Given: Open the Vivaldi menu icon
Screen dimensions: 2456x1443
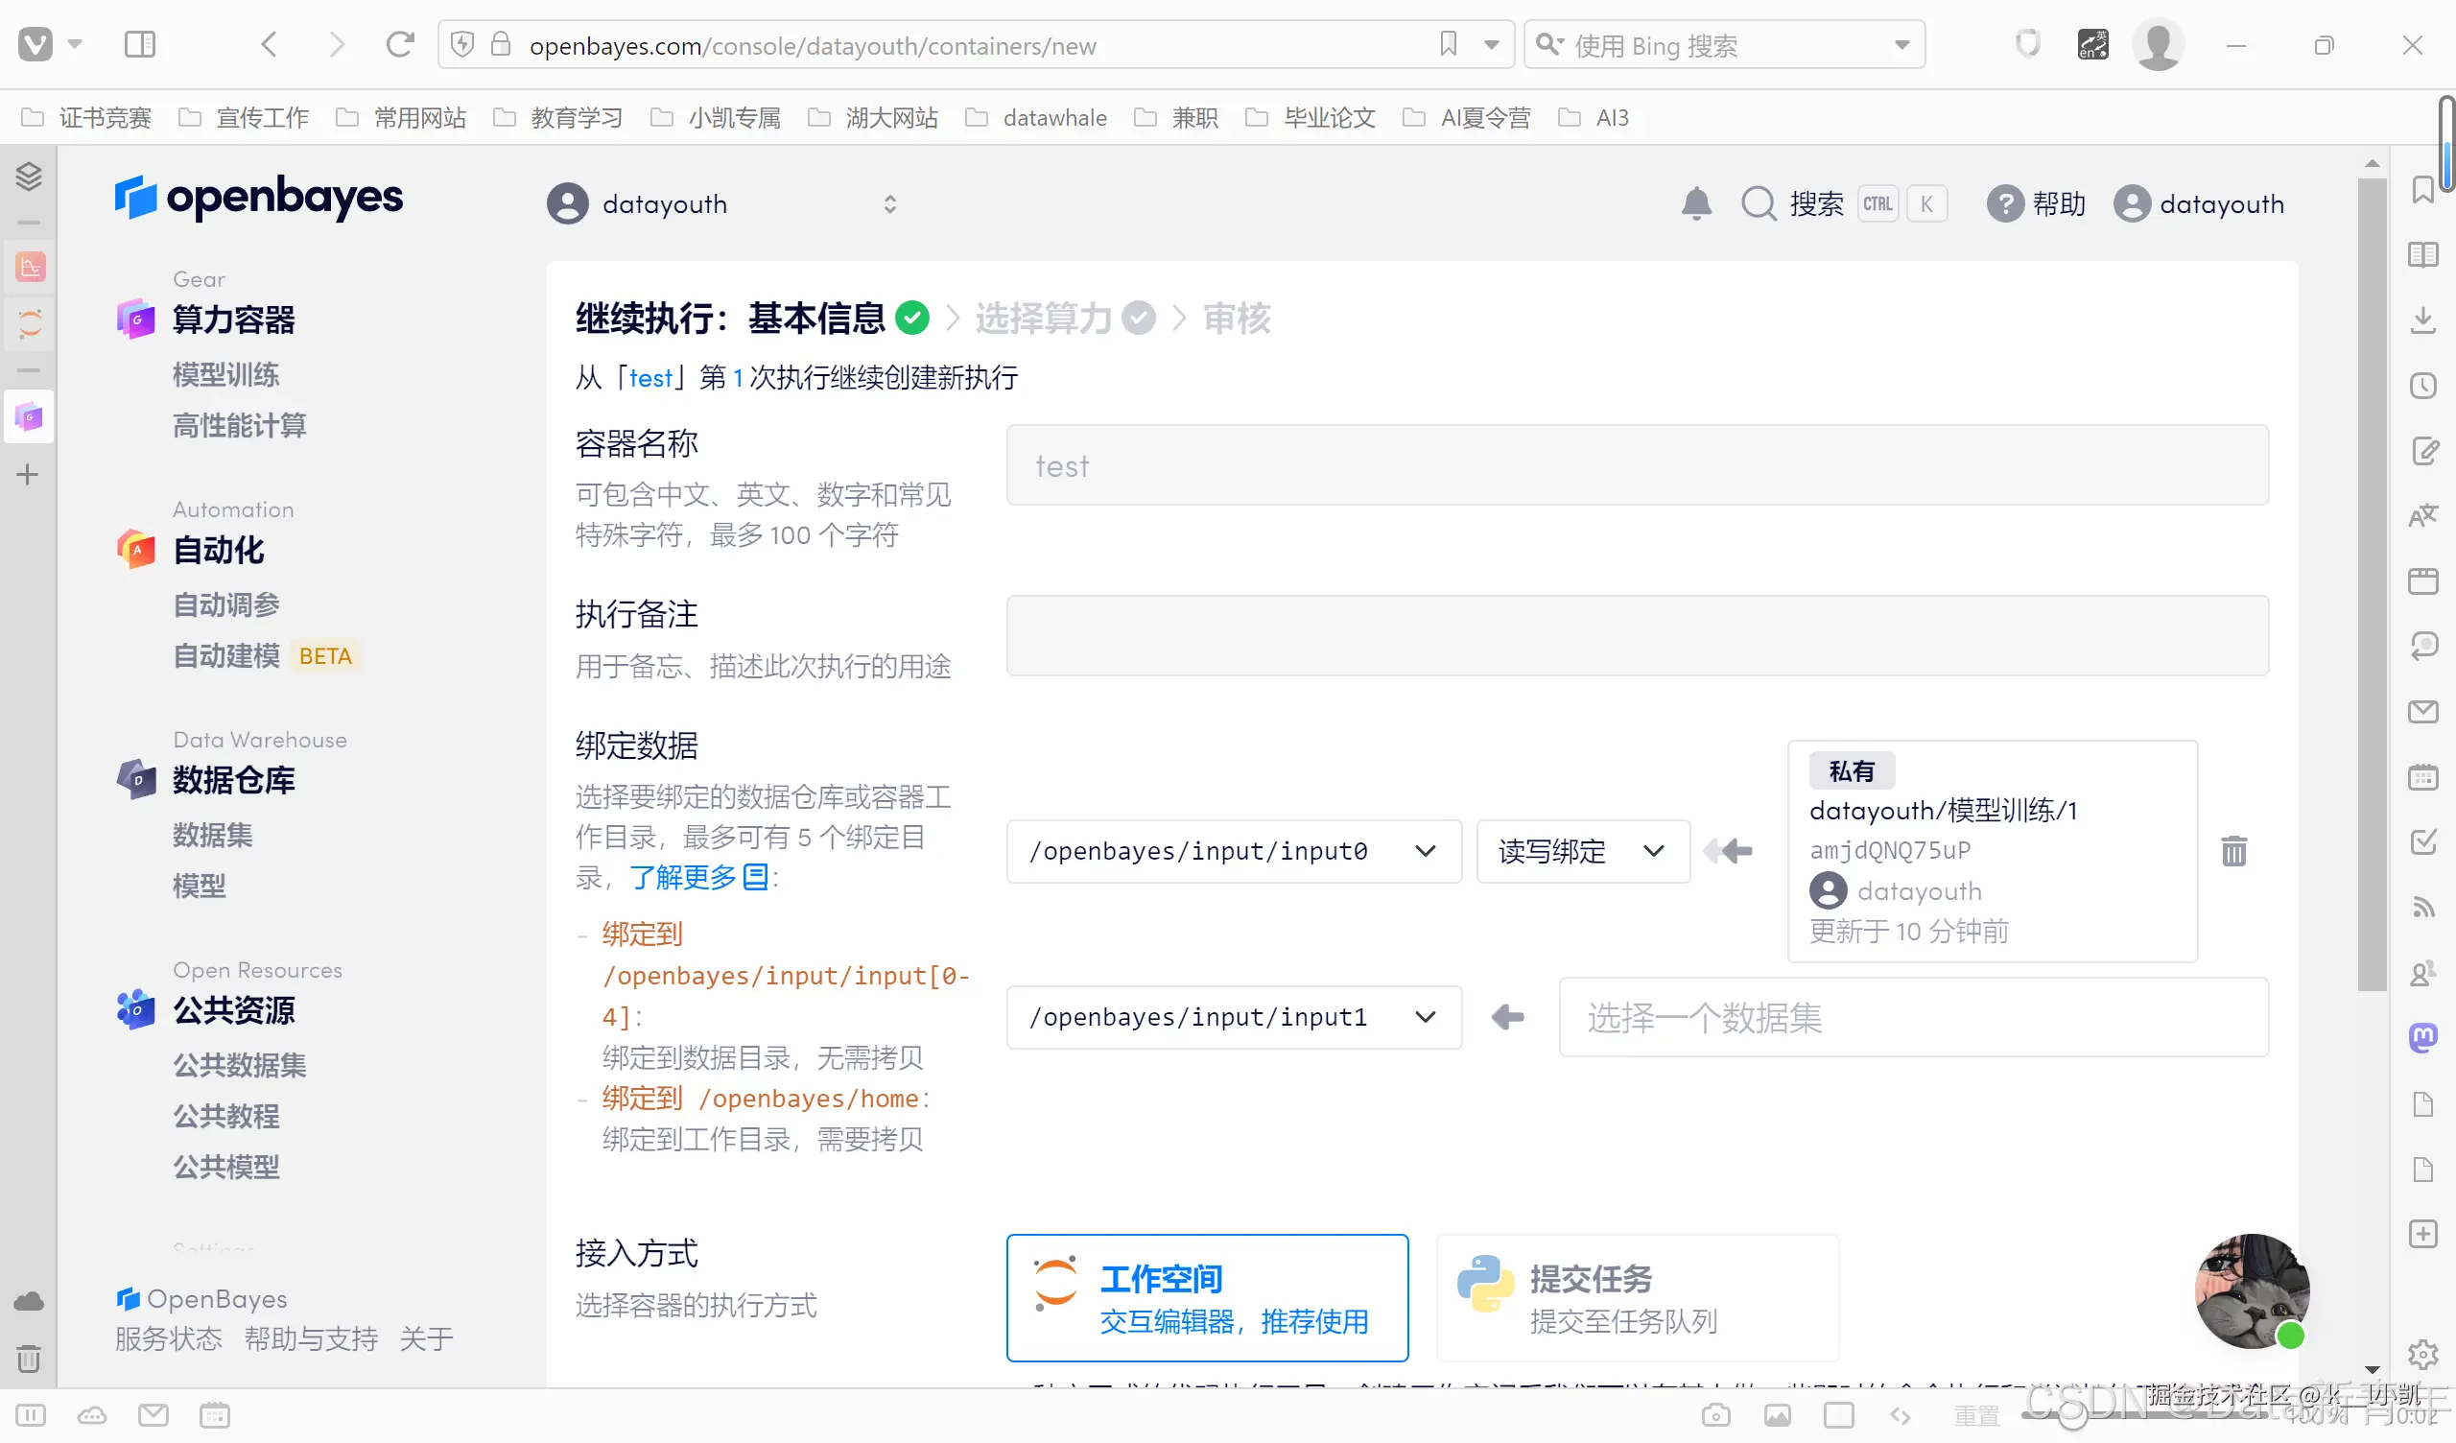Looking at the screenshot, I should pos(36,45).
